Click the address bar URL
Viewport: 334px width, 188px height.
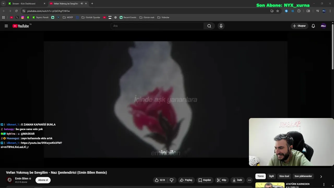click(49, 11)
